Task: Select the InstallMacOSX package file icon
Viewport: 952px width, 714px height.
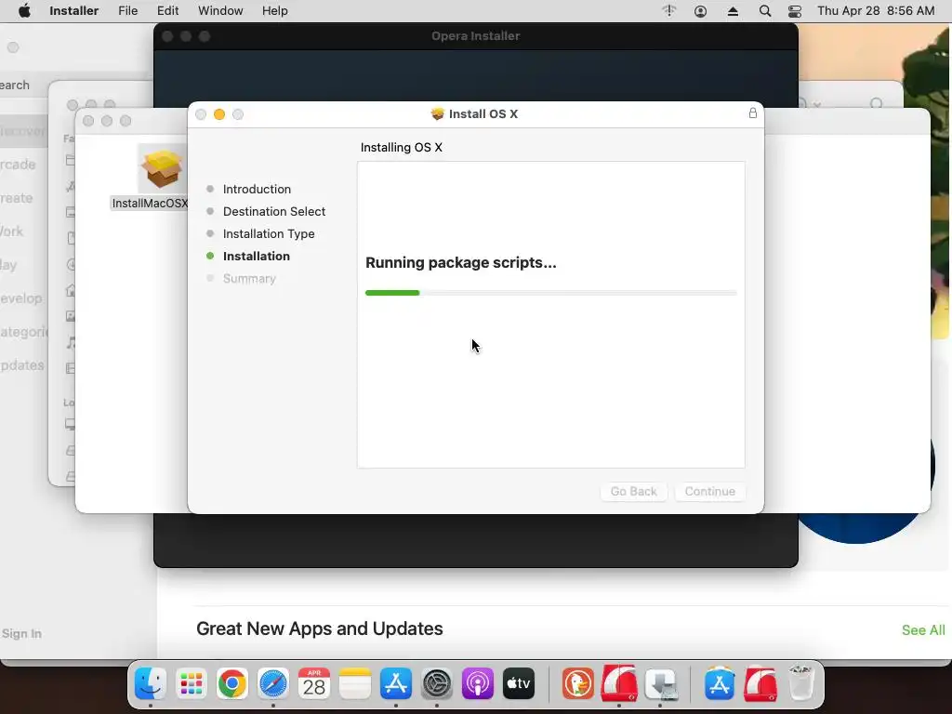Action: [162, 168]
